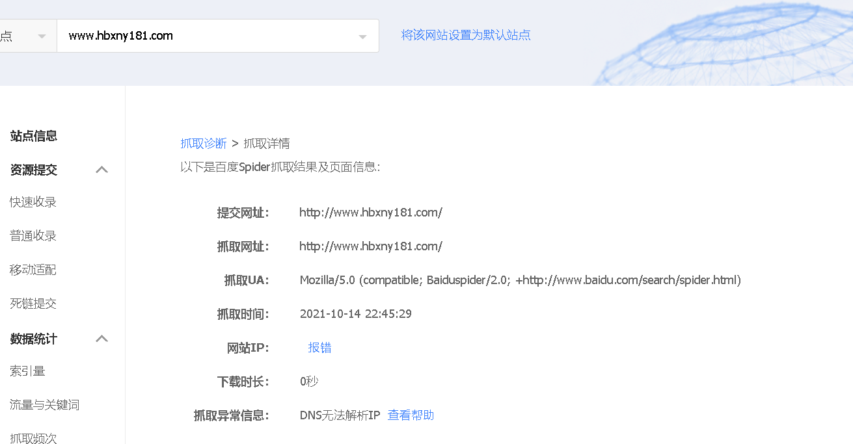Expand the leftmost 点 dropdown arrow
Image resolution: width=853 pixels, height=444 pixels.
[x=40, y=36]
